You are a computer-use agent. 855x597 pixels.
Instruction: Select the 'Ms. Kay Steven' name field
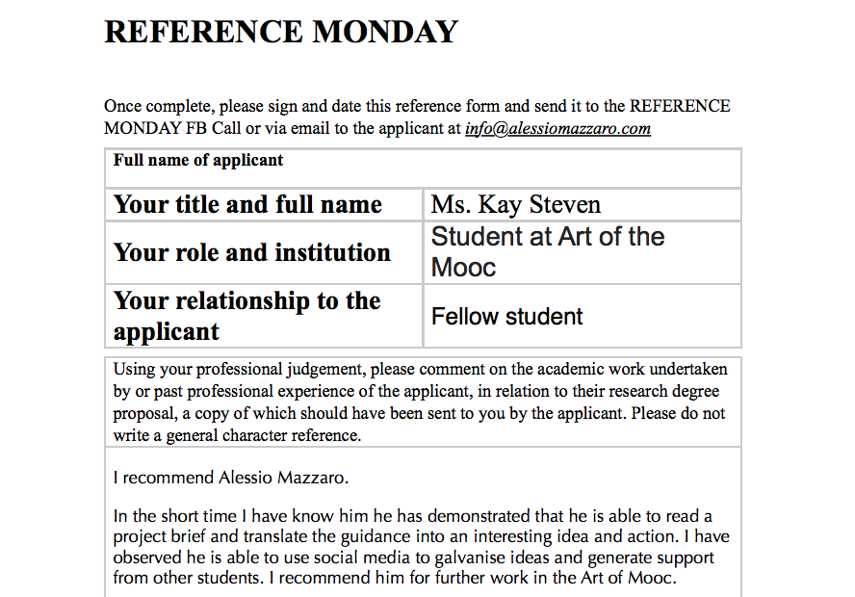click(x=516, y=205)
